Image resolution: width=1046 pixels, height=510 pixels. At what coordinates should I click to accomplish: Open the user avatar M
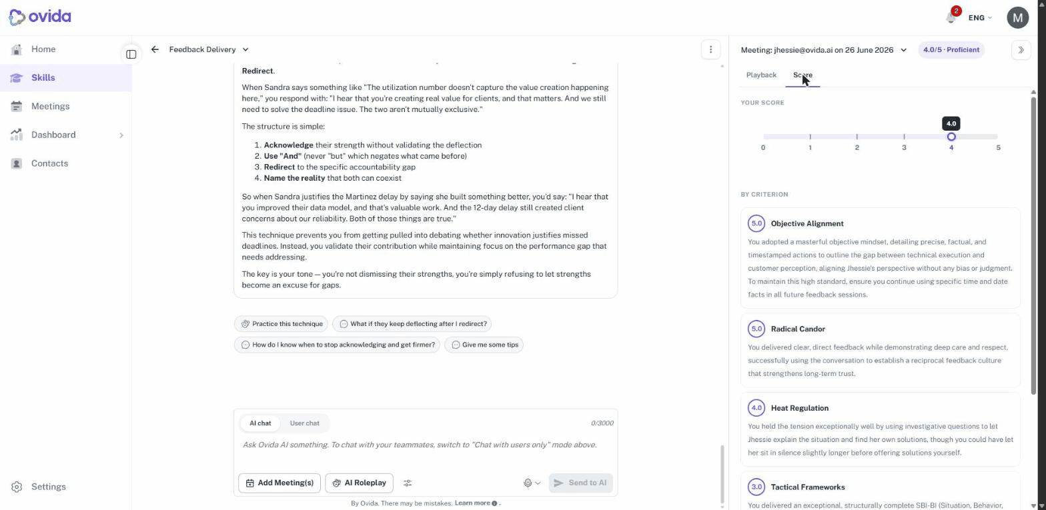1017,18
